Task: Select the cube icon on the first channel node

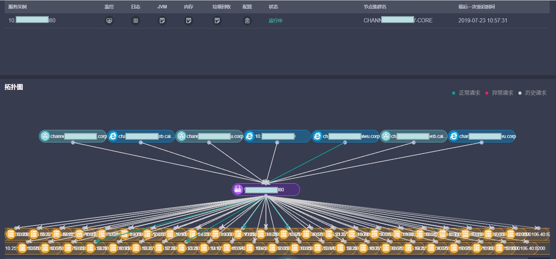Action: (x=45, y=136)
